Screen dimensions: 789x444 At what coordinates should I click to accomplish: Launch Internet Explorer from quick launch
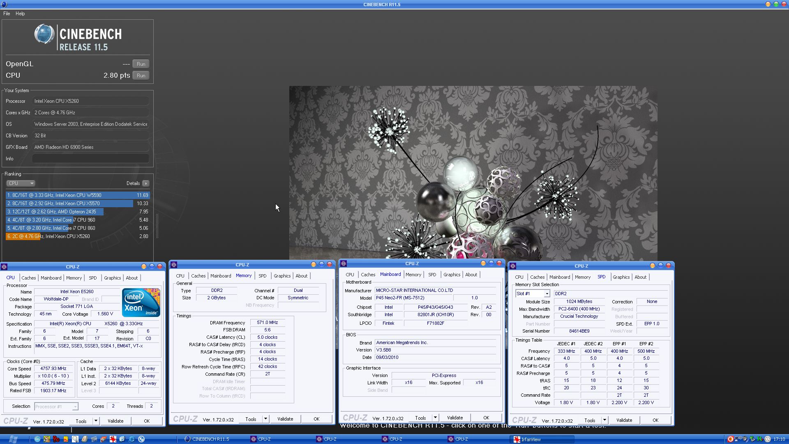click(131, 439)
